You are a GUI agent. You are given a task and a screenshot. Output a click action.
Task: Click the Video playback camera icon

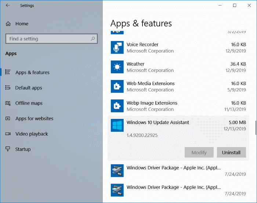click(x=8, y=134)
